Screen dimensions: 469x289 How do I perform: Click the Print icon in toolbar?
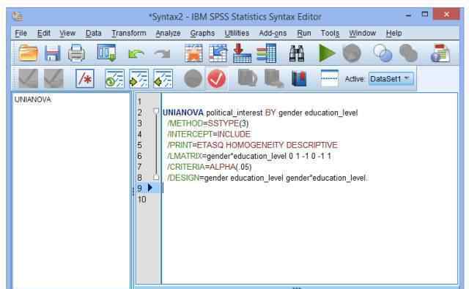[x=76, y=53]
